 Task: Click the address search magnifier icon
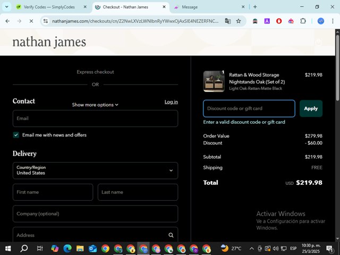click(x=171, y=235)
